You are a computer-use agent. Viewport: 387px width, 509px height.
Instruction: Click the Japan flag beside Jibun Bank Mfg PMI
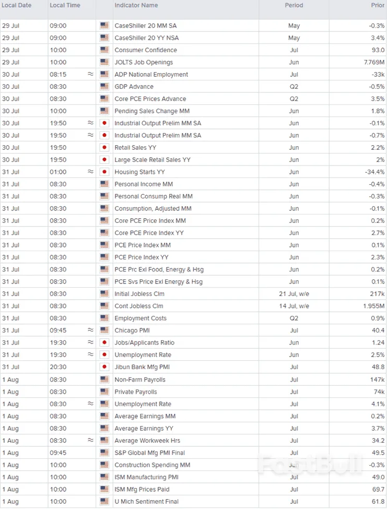(x=104, y=367)
